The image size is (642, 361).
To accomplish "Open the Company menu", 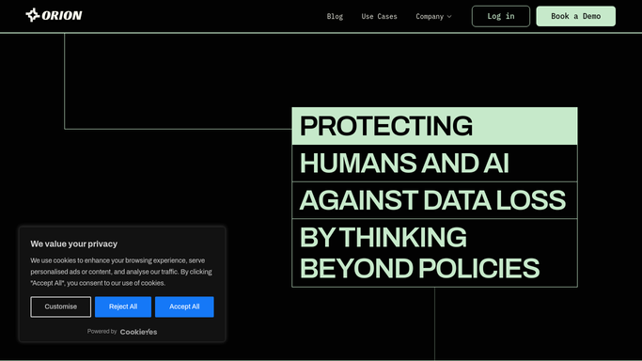I will [430, 16].
